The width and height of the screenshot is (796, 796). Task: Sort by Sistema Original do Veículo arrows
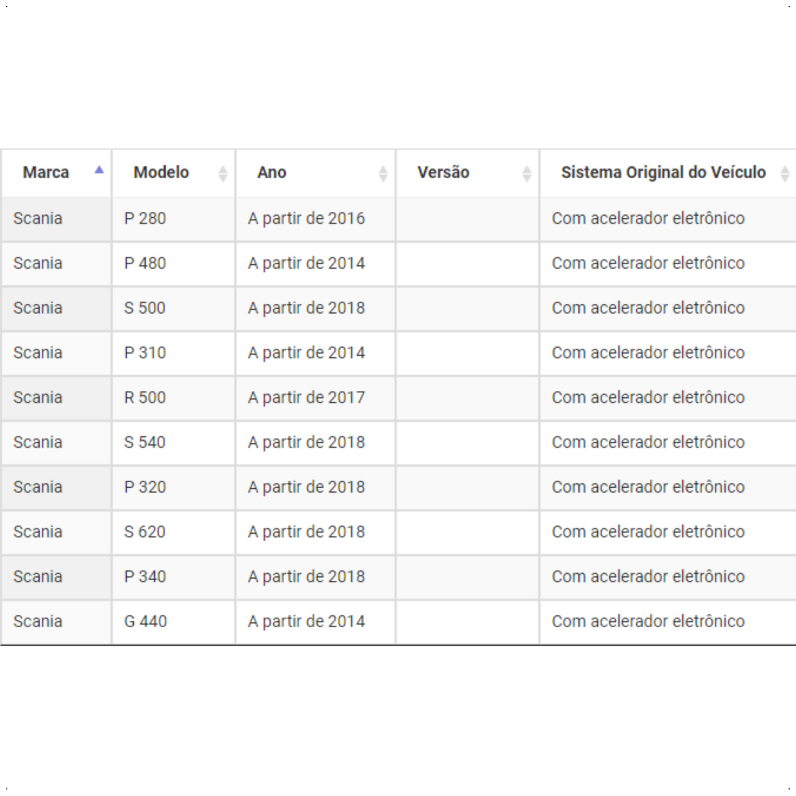[x=785, y=174]
